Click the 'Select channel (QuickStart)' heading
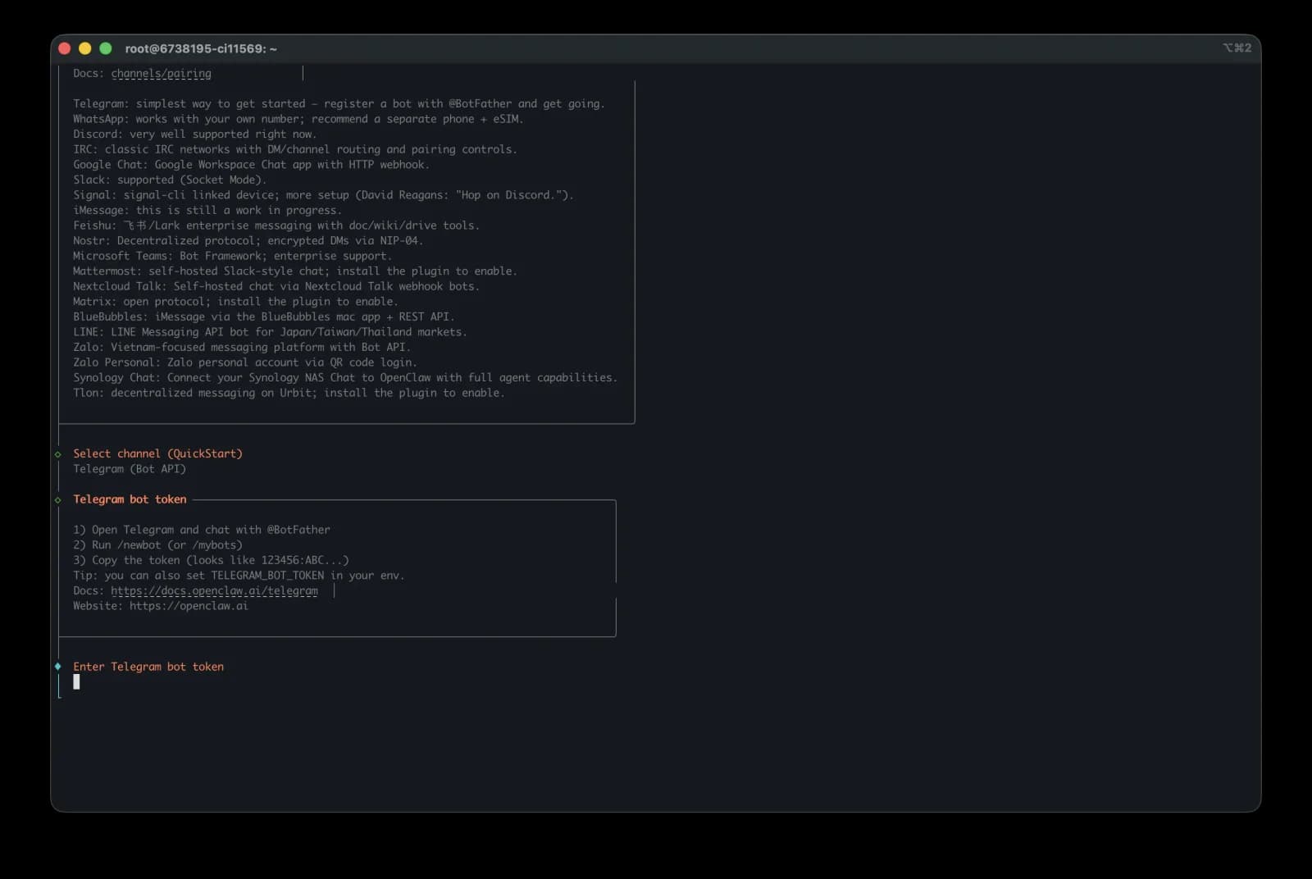 point(158,453)
